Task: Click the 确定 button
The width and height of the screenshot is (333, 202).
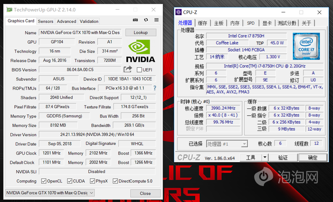Action: pos(312,158)
